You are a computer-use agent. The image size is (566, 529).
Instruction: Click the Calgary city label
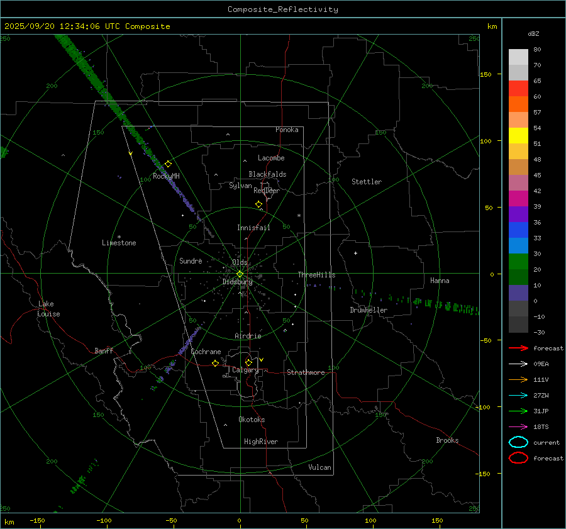click(245, 370)
